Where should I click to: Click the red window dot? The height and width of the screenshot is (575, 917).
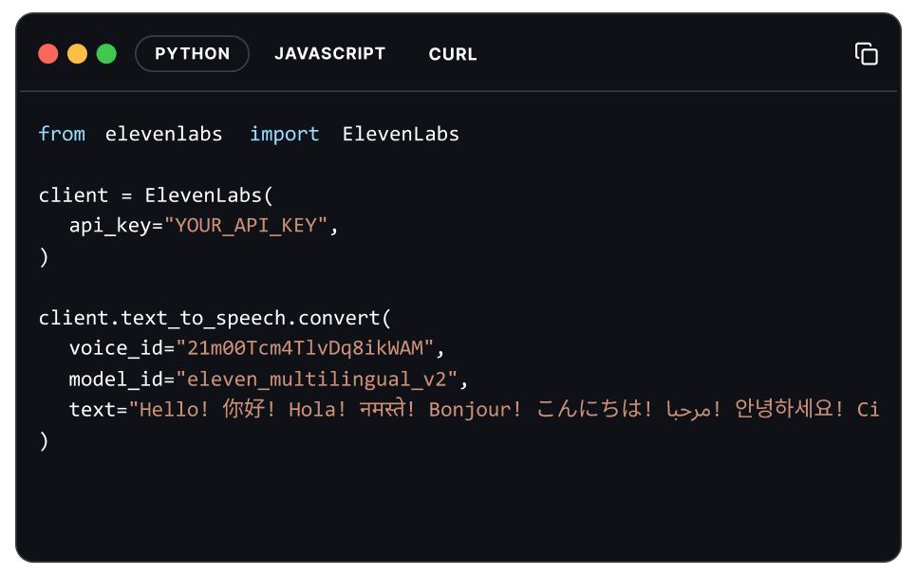click(x=48, y=54)
